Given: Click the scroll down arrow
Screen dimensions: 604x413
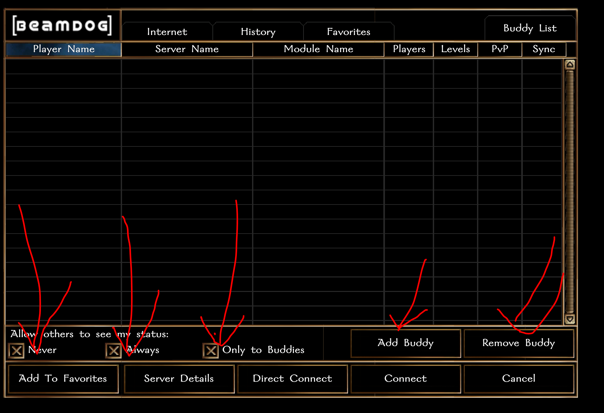Looking at the screenshot, I should point(570,319).
